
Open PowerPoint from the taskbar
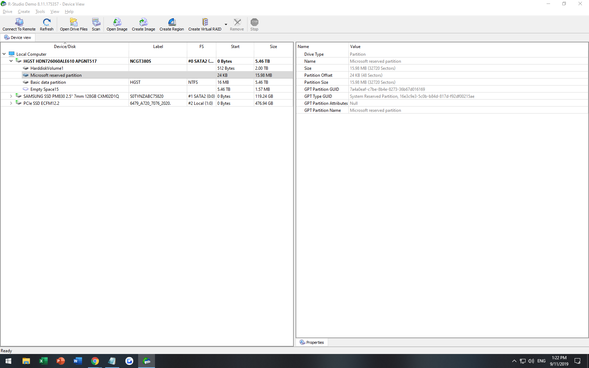[61, 361]
